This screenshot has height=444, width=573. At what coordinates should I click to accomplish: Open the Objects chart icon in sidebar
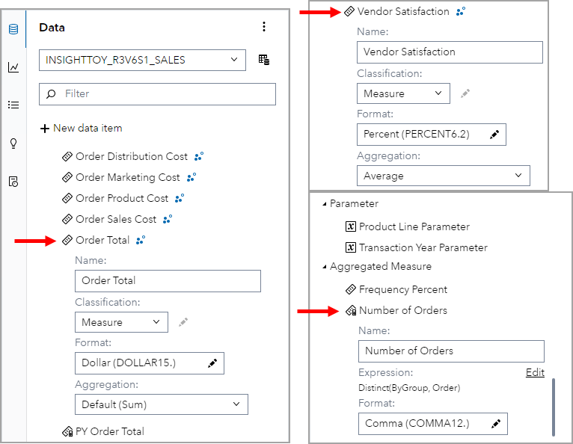tap(13, 67)
